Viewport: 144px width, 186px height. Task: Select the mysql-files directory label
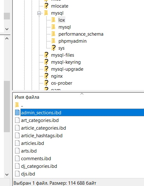click(63, 55)
